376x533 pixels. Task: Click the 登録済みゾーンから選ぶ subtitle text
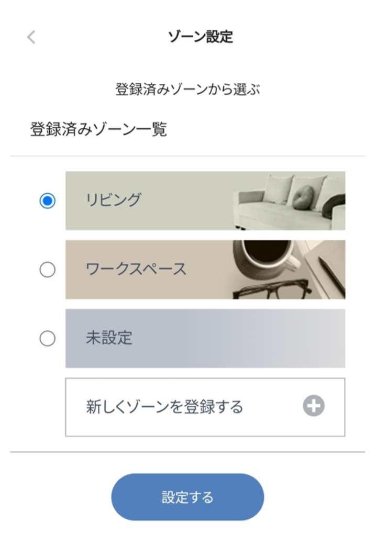[x=188, y=89]
